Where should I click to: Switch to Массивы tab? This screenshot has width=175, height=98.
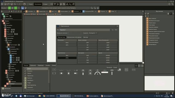point(86,37)
